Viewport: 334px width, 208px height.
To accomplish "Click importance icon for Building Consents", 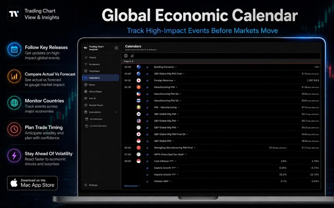I will click(x=147, y=67).
